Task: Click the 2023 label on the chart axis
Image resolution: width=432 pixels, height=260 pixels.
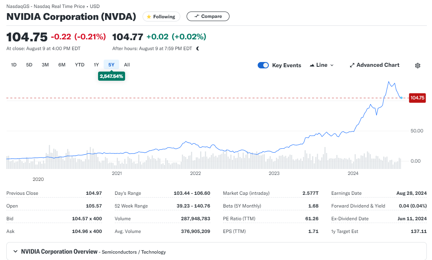Action: tap(274, 173)
